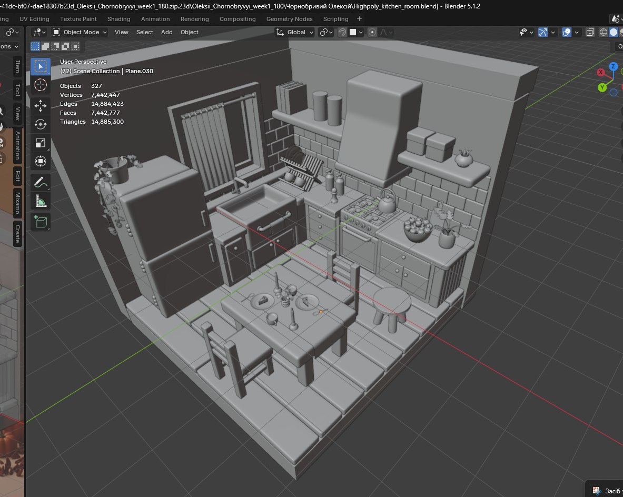Open the Create sidebar tab
Screen dimensions: 623x497
(17, 234)
